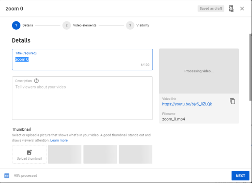The width and height of the screenshot is (252, 183).
Task: Click the Video link label
Action: [169, 99]
